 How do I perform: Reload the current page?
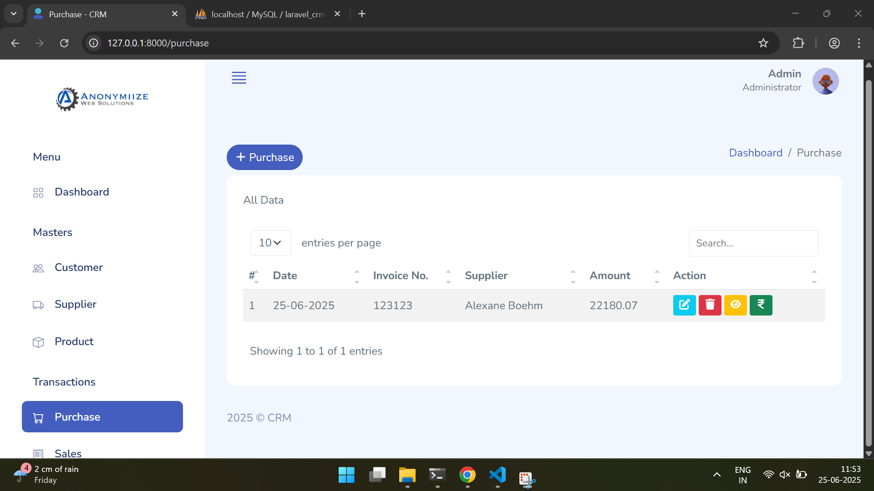tap(64, 43)
